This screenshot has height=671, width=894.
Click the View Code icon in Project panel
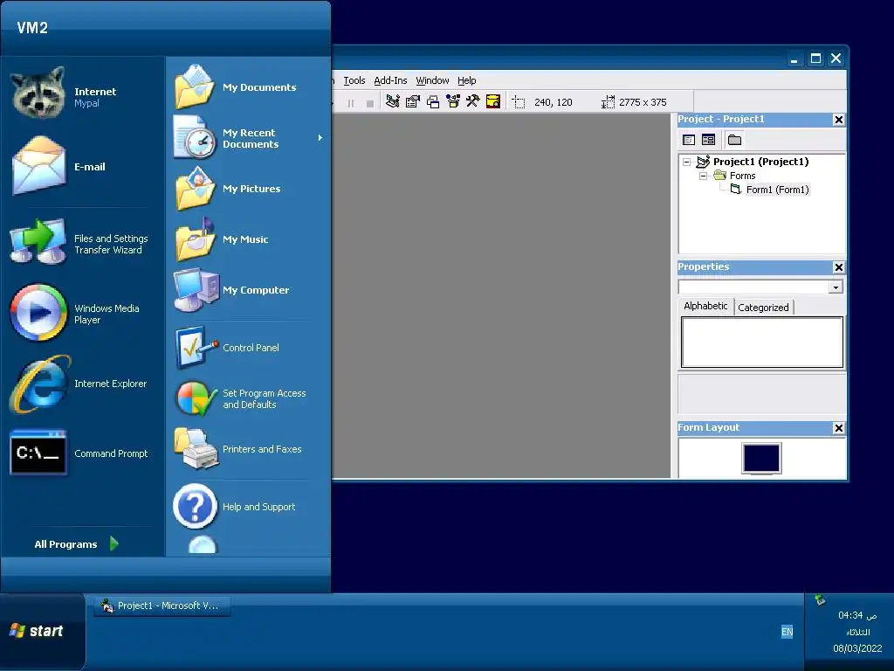click(x=689, y=140)
